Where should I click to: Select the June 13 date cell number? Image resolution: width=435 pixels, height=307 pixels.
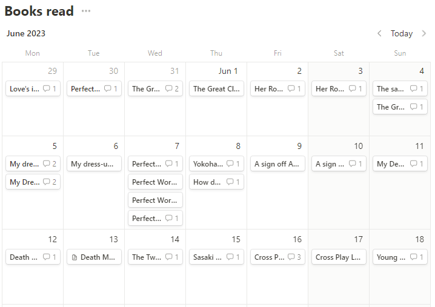click(113, 240)
